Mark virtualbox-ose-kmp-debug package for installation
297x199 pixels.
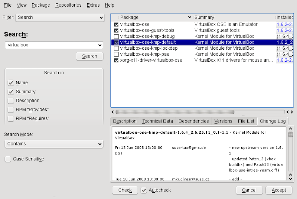click(x=117, y=36)
